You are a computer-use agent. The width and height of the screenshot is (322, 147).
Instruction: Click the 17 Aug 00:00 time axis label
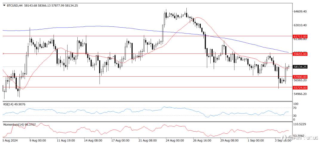click(121, 140)
